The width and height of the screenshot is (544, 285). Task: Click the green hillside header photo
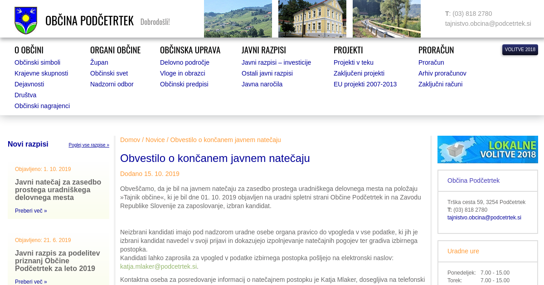tap(238, 19)
